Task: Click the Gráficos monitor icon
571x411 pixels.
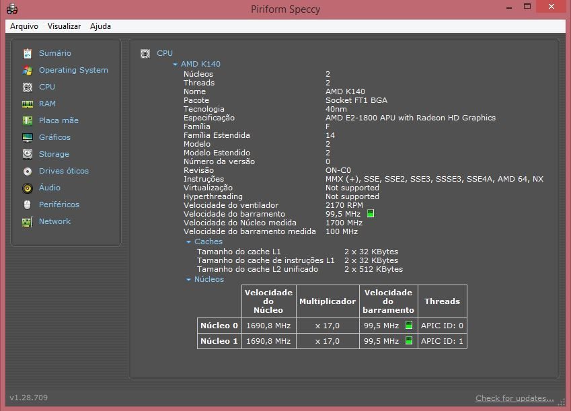Action: (28, 138)
